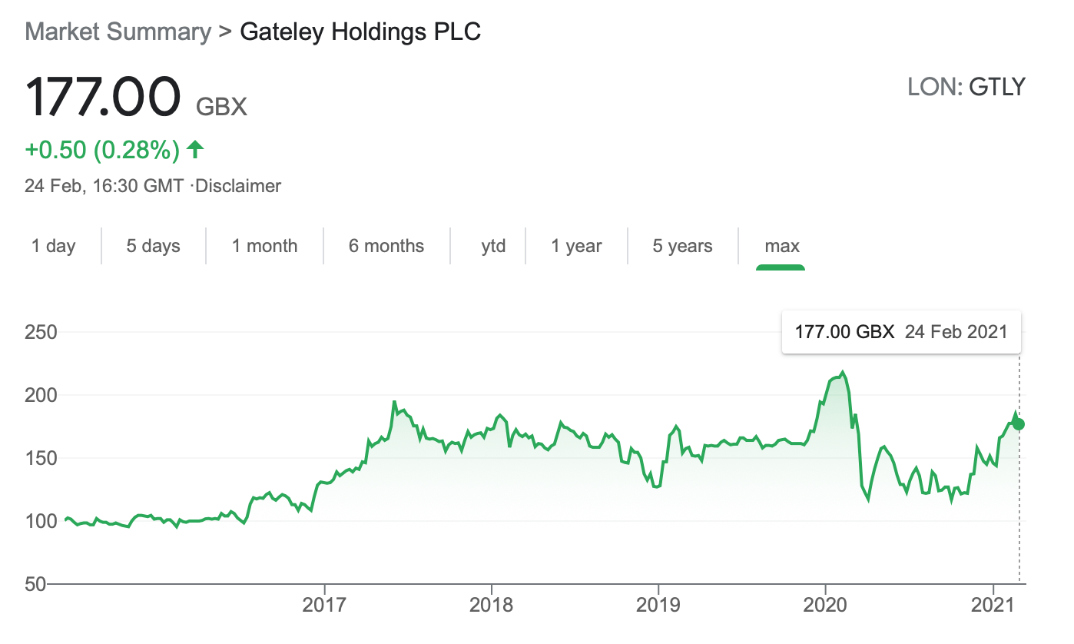Viewport: 1074px width, 644px height.
Task: Click the 2017 label on the time axis
Action: [324, 604]
